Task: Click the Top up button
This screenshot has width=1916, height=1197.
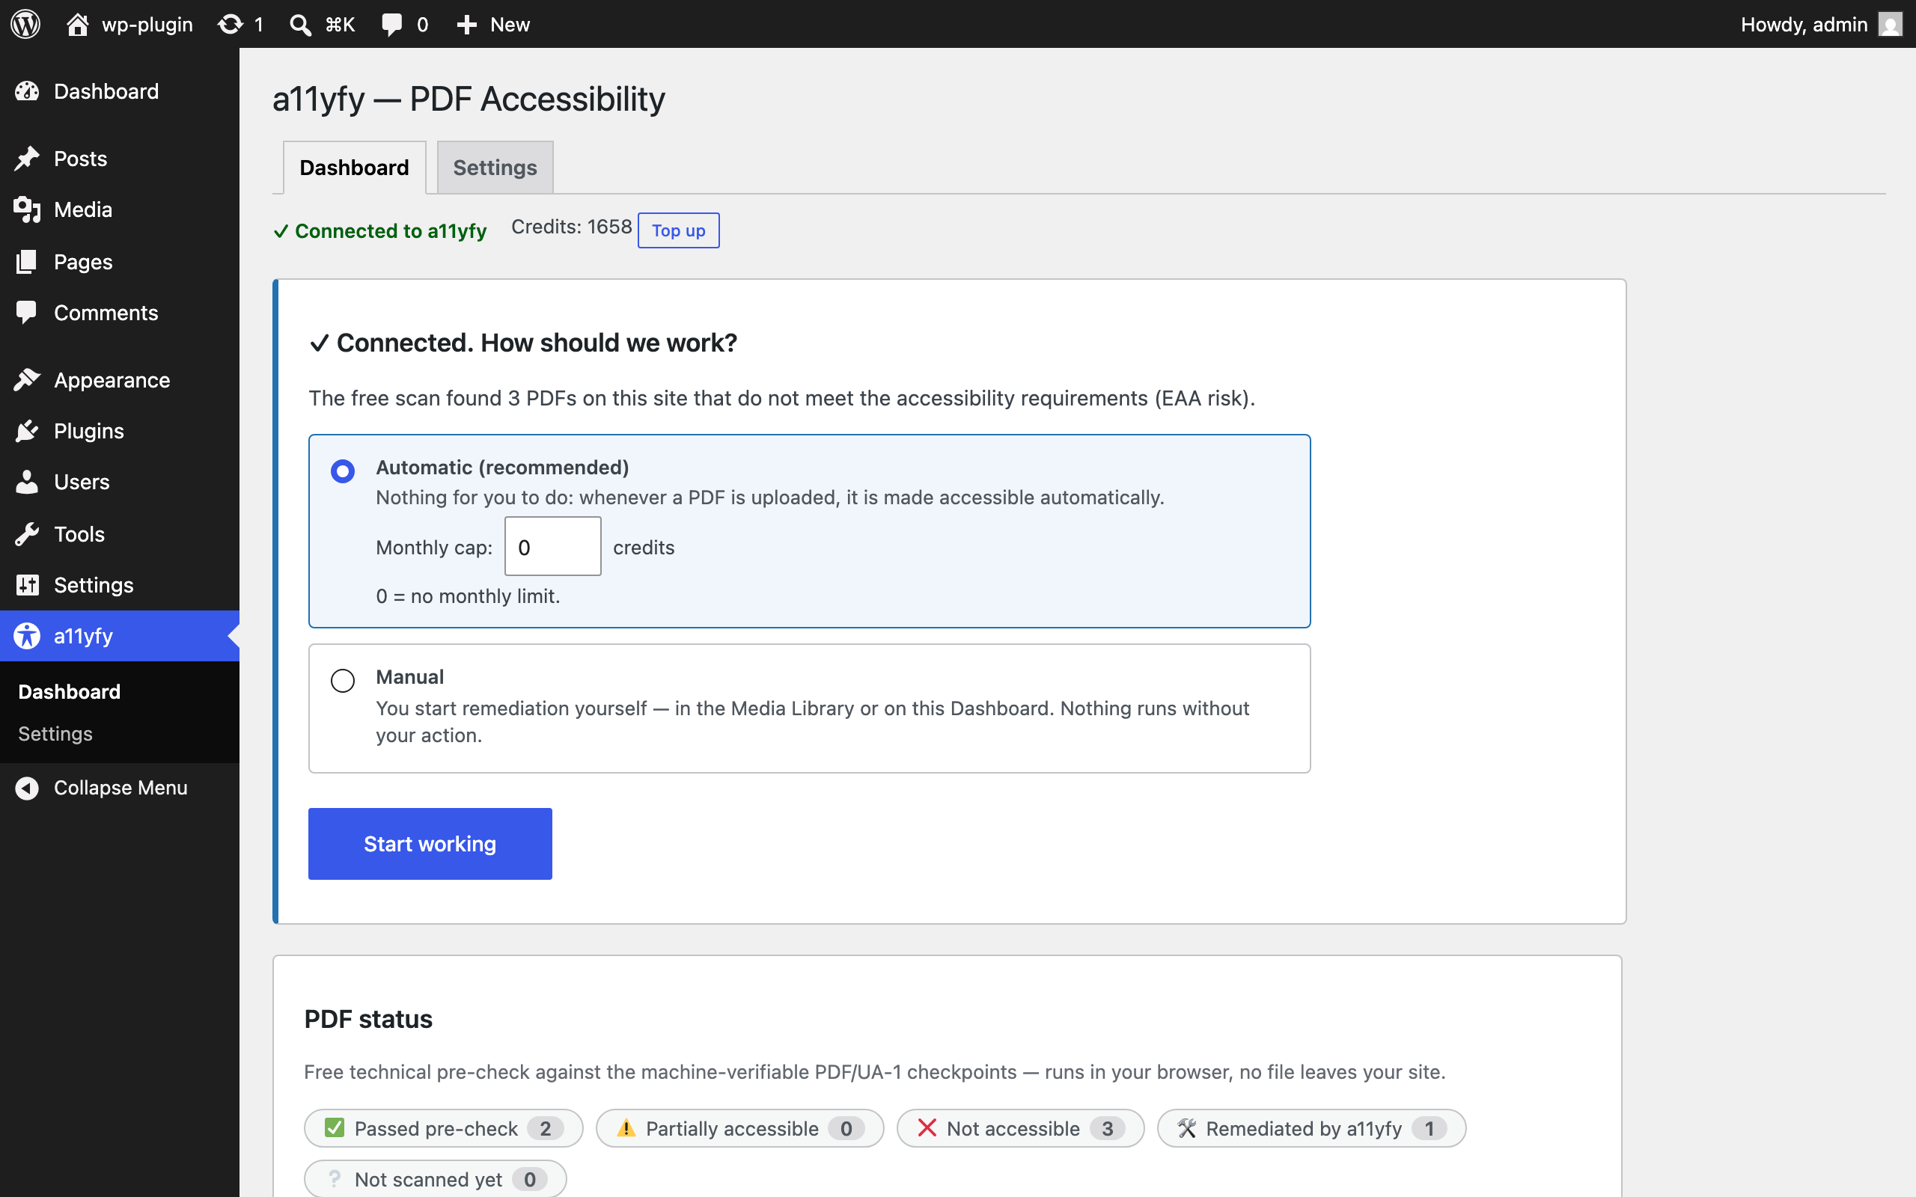Action: [679, 230]
